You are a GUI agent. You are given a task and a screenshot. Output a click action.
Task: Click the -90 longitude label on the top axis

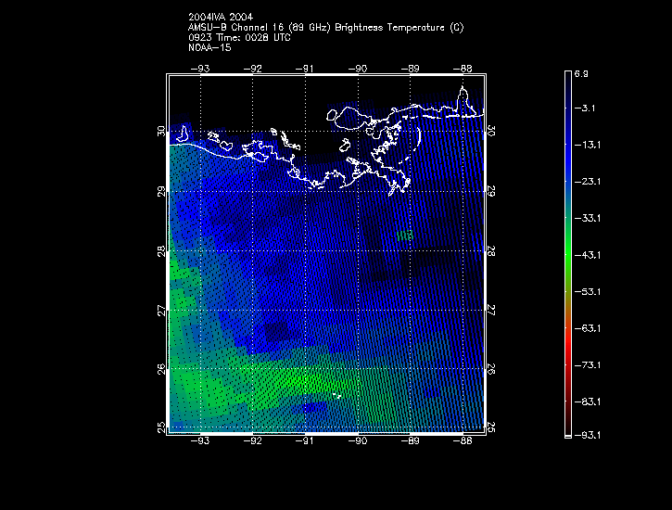(358, 69)
